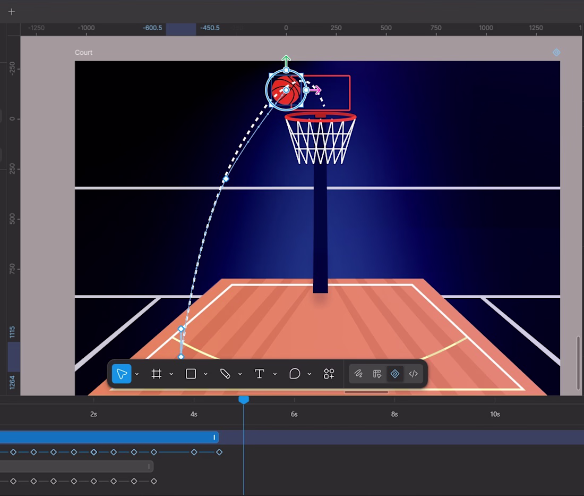Image resolution: width=584 pixels, height=496 pixels.
Task: Jump to the 6s mark on the timeline
Action: [x=294, y=414]
